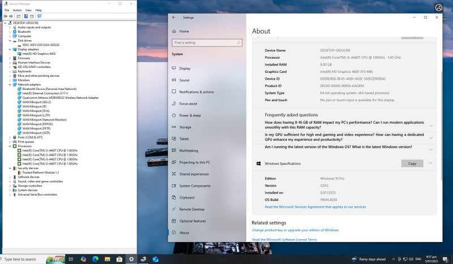This screenshot has width=453, height=264.
Task: Open Device Manager File menu
Action: (7, 10)
